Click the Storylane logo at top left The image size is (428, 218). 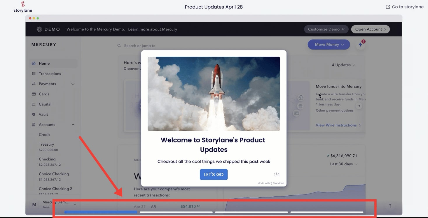tap(23, 7)
